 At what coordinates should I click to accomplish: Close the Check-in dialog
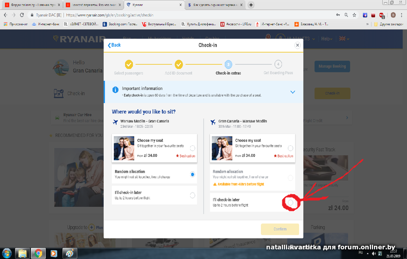click(298, 45)
